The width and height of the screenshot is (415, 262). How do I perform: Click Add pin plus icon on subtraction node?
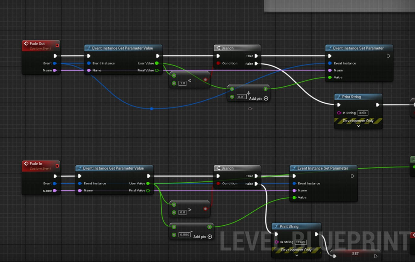coord(210,237)
